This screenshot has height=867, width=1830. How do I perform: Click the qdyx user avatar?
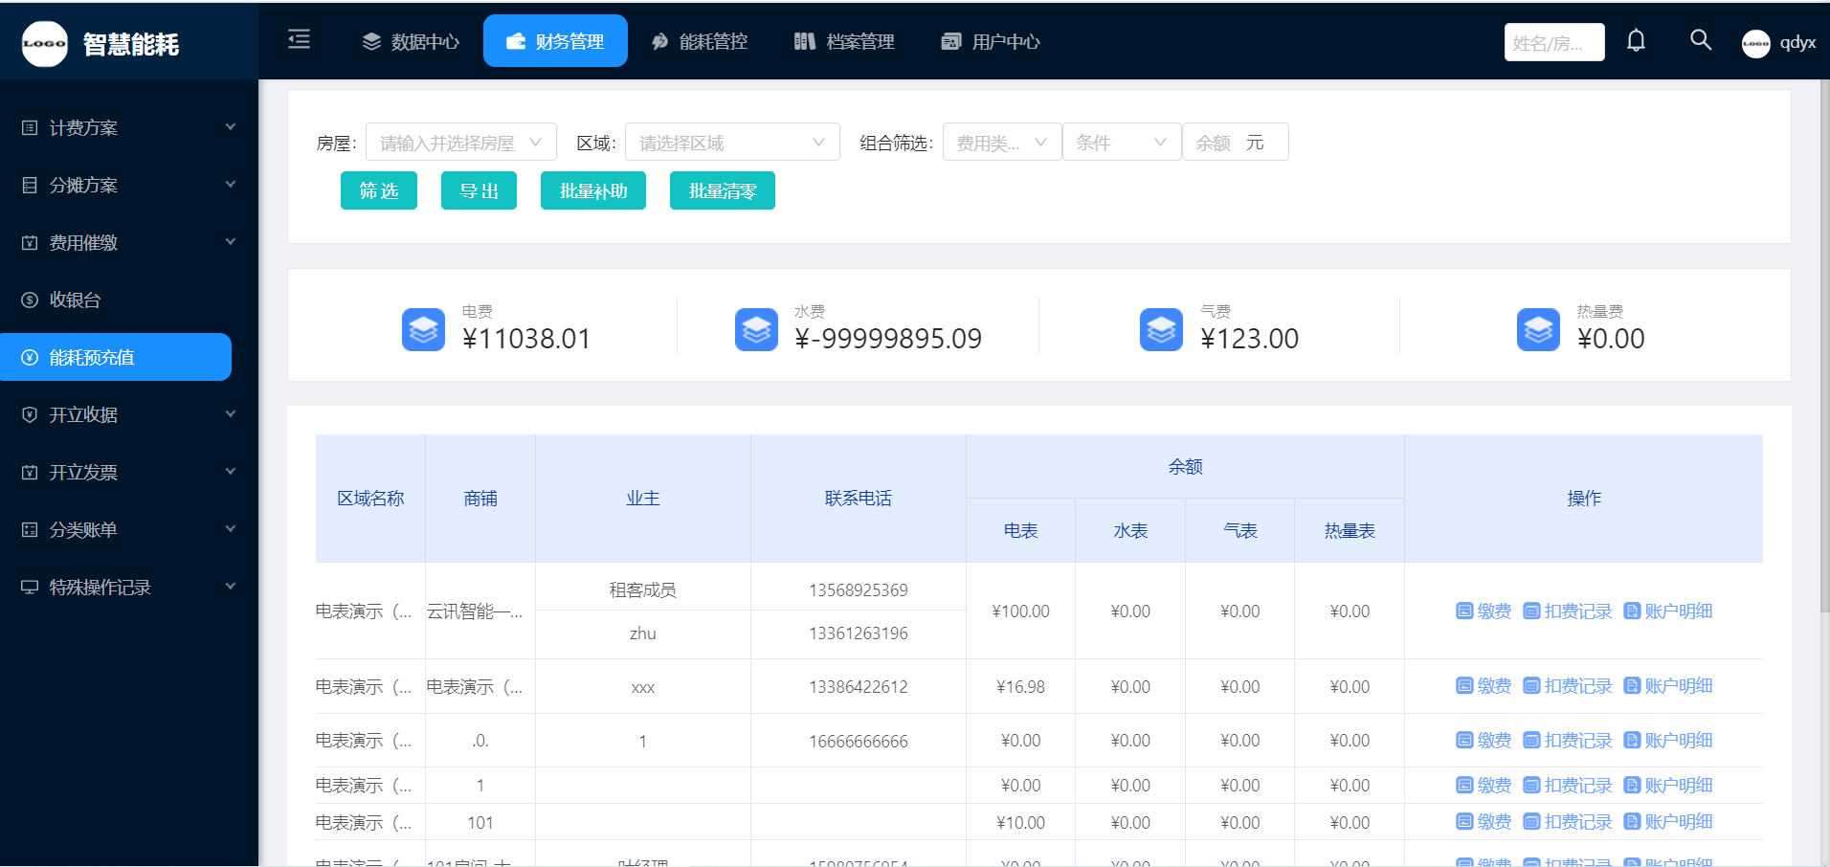[x=1755, y=43]
